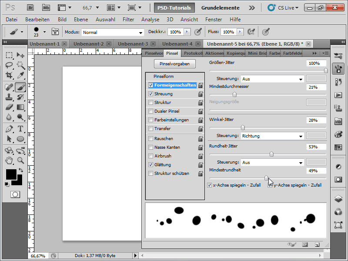Click the Mindestrundheit value field
The width and height of the screenshot is (348, 261).
(316, 171)
